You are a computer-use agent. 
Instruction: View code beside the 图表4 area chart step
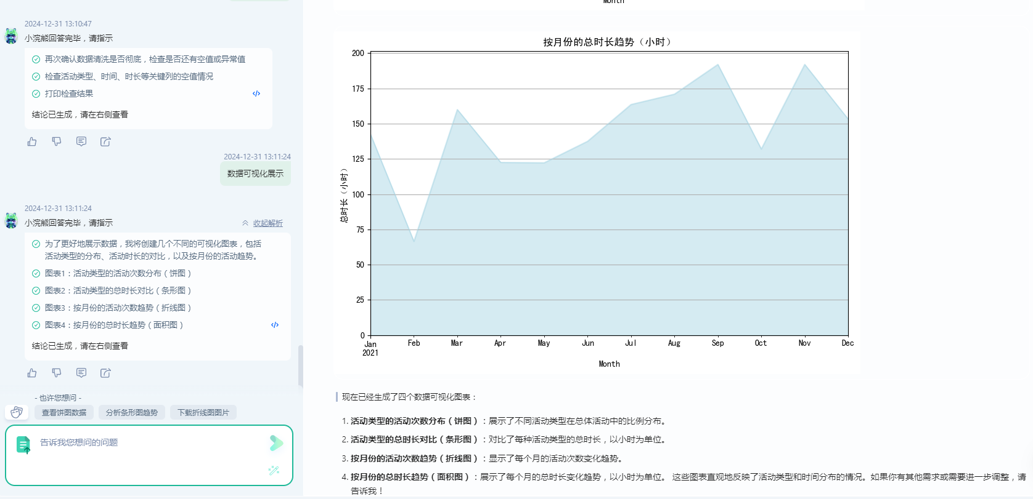275,325
